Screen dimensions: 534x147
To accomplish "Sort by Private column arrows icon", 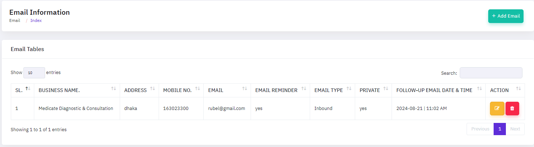I will click(x=386, y=89).
